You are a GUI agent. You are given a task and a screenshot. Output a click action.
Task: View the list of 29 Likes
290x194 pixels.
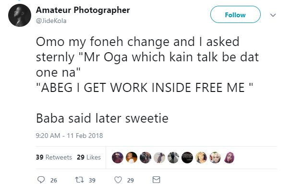click(x=89, y=158)
